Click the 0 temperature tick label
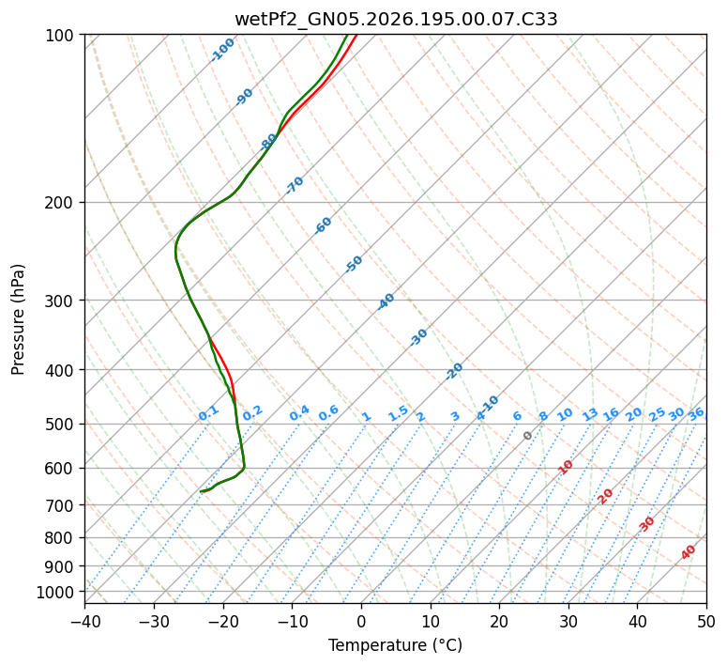 (361, 621)
